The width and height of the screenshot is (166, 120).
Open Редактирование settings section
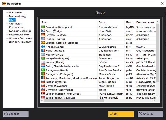pos(19,35)
